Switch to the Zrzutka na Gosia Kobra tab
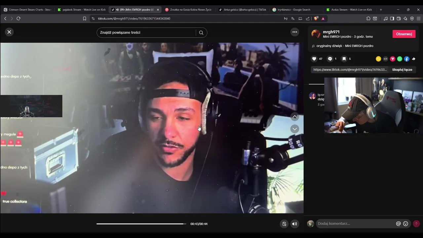 click(x=188, y=10)
